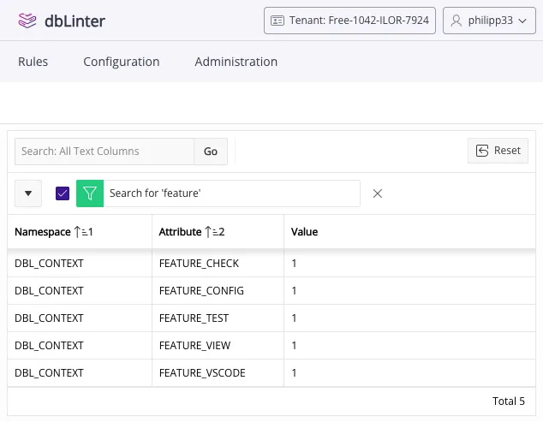Focus the Search All Text Columns field

coord(104,152)
